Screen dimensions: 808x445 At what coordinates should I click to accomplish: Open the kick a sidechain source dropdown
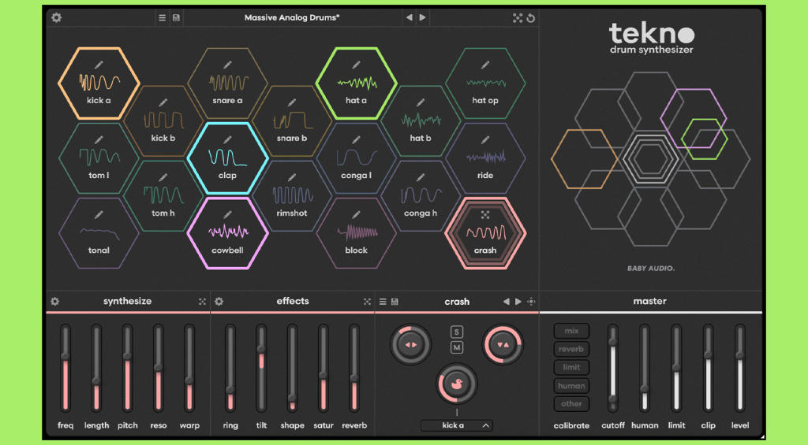456,425
